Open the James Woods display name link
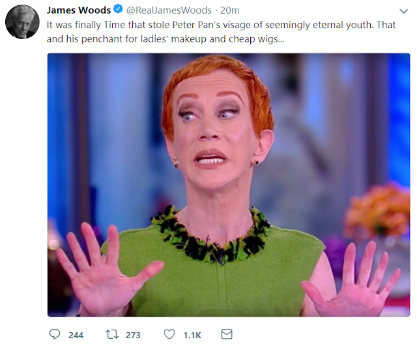This screenshot has width=417, height=344. pos(79,10)
